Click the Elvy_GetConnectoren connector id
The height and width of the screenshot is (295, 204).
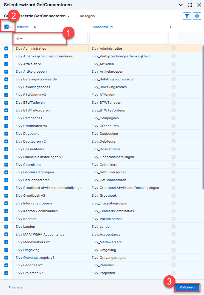coord(109,180)
